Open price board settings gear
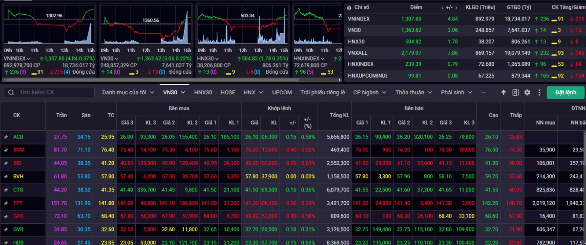 527,92
